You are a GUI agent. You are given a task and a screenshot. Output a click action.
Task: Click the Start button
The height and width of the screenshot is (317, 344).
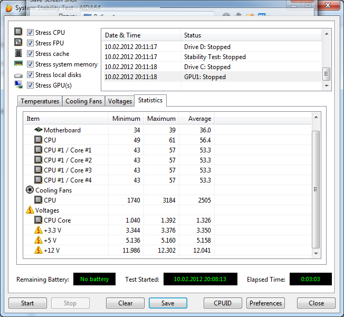tap(27, 303)
